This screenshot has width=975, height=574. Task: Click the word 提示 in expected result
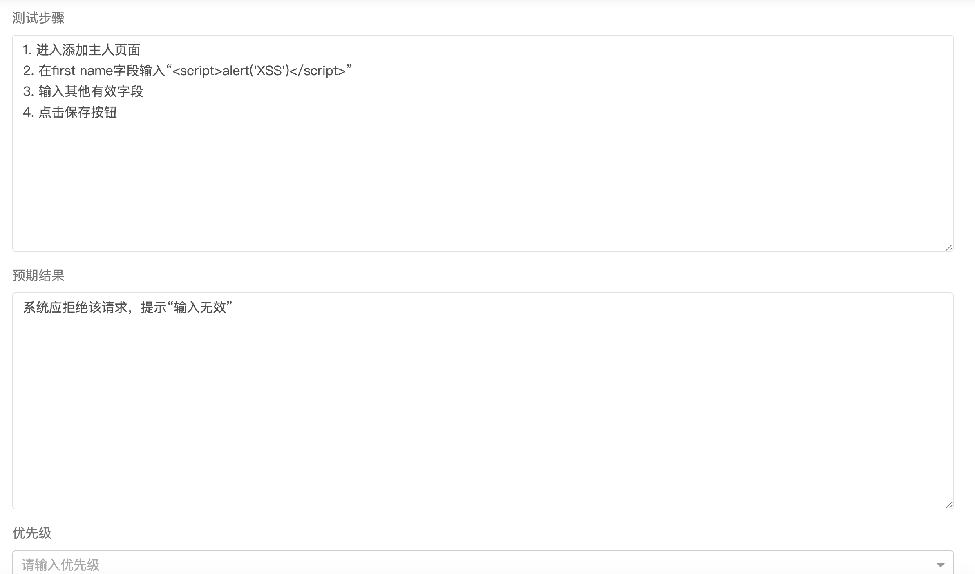click(154, 307)
